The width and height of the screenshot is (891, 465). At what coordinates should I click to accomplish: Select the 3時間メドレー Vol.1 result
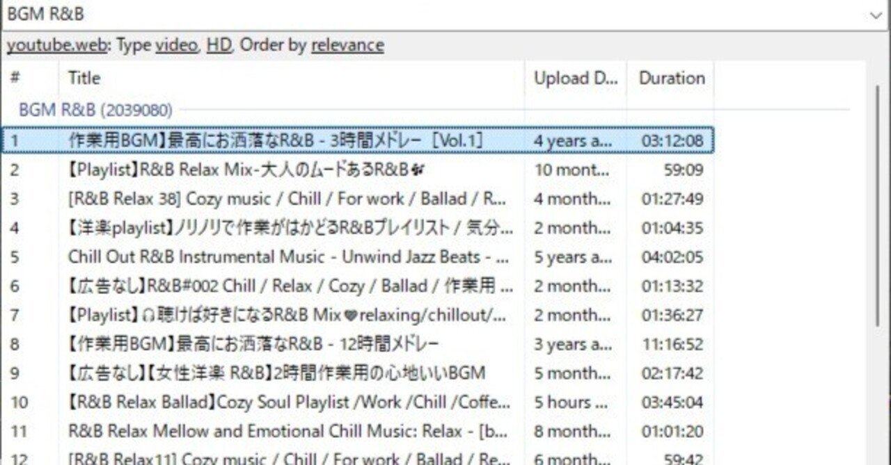click(278, 140)
